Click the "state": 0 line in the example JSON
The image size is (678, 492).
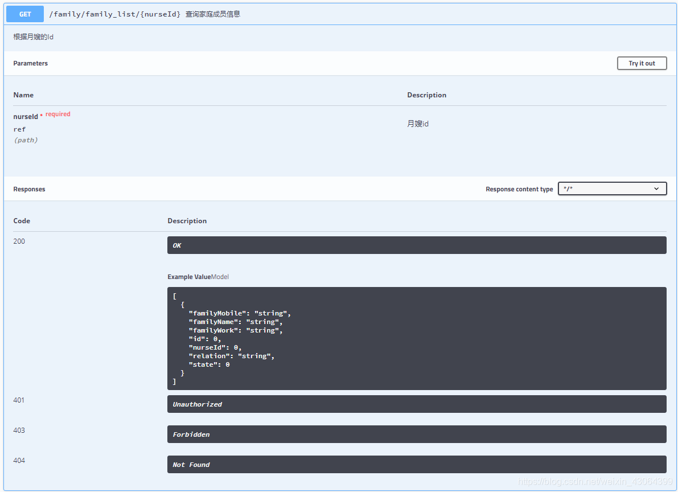209,365
